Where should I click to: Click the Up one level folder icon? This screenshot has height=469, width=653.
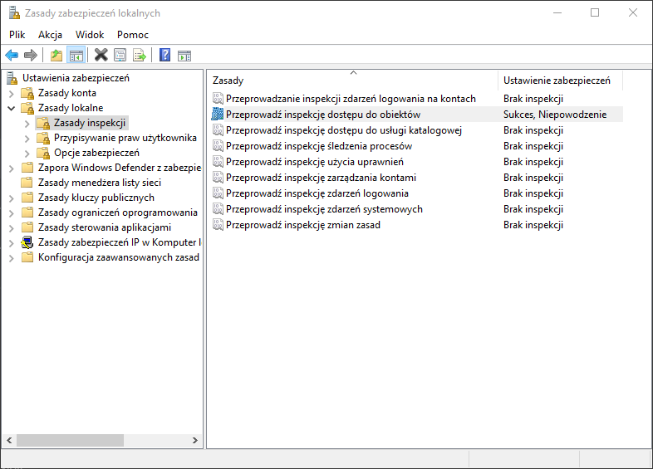coord(56,56)
